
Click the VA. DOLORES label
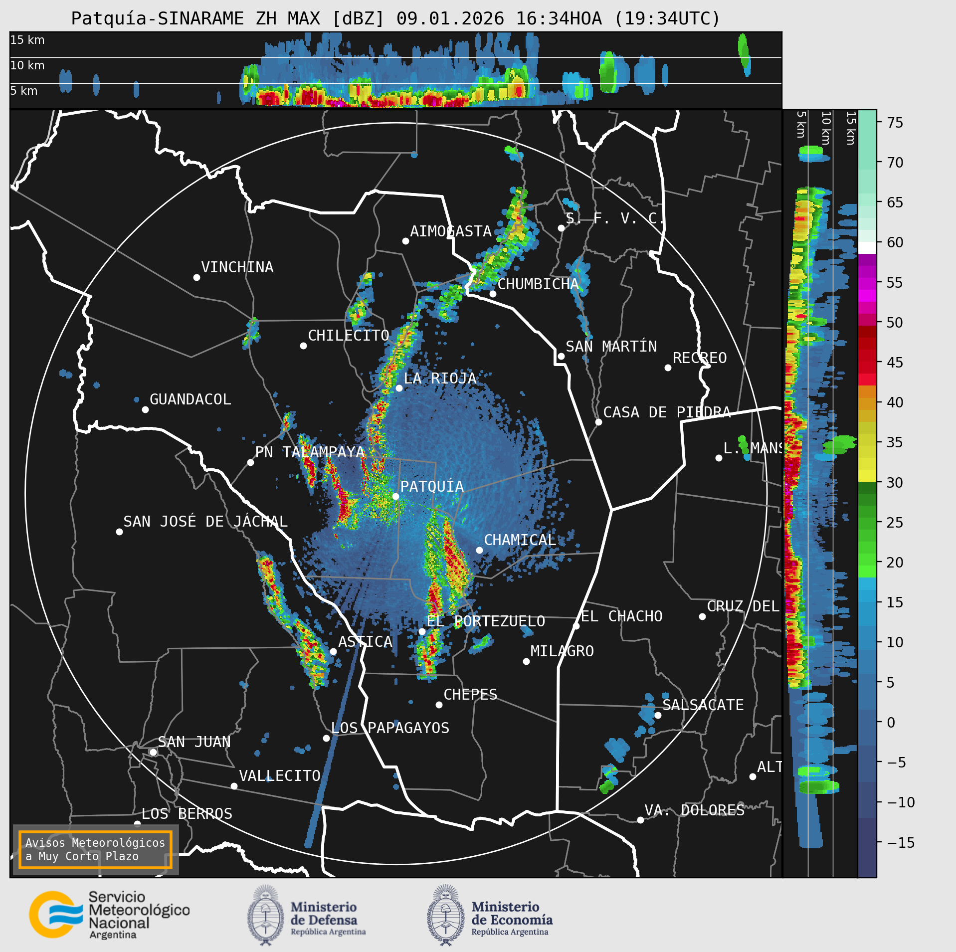tap(694, 810)
